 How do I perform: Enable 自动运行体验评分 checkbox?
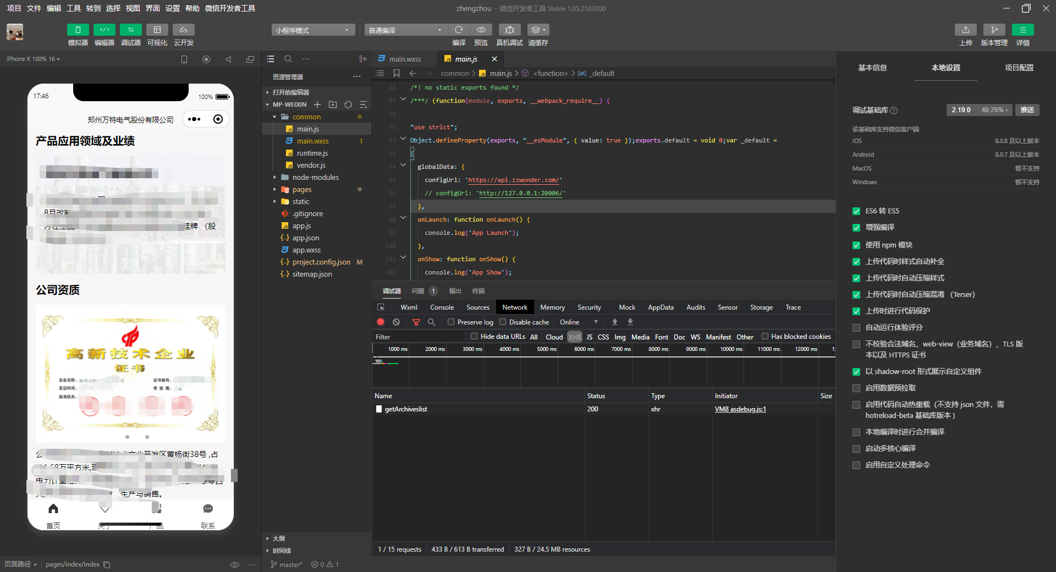856,328
